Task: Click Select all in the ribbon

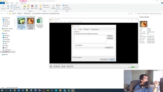Action: click(65, 5)
